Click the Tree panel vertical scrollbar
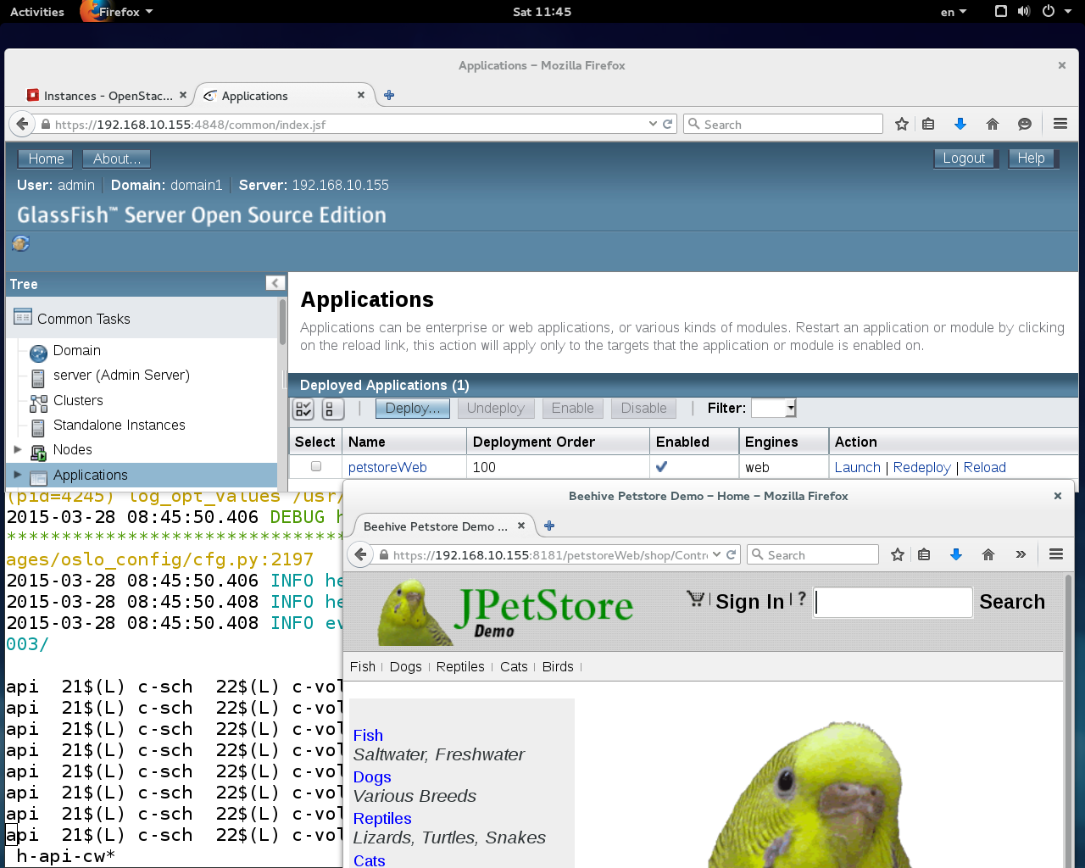 point(282,322)
